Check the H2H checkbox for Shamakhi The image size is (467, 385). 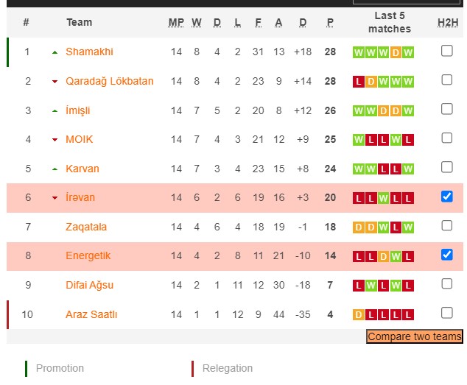447,51
